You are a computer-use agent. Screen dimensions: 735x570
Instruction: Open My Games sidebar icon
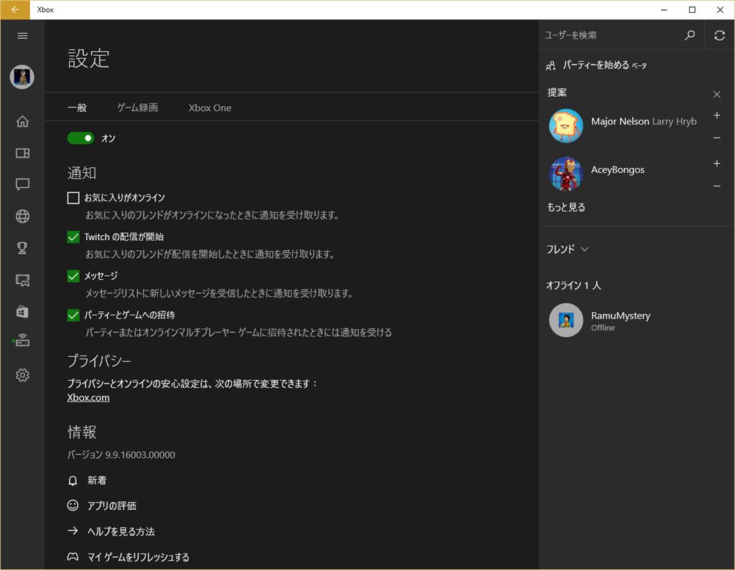point(22,153)
